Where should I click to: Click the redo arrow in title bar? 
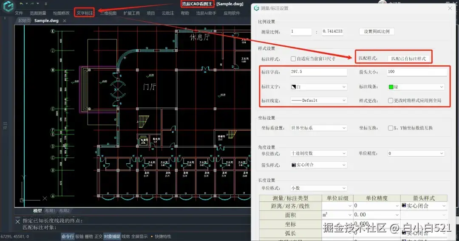tap(32, 4)
